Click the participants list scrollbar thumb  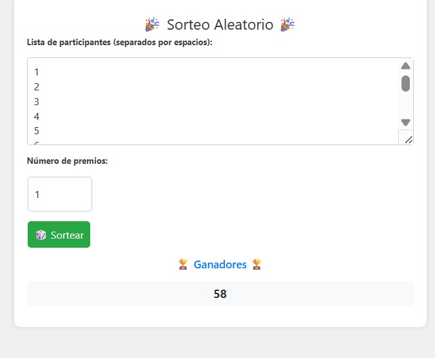[x=405, y=83]
